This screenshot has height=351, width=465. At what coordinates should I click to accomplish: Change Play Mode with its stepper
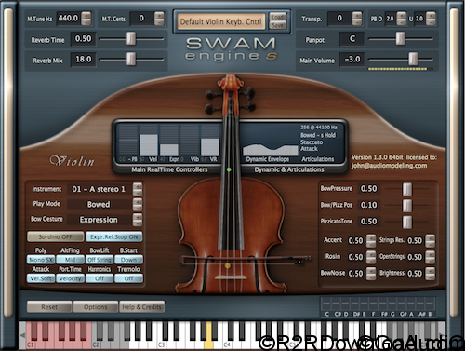[x=138, y=205]
